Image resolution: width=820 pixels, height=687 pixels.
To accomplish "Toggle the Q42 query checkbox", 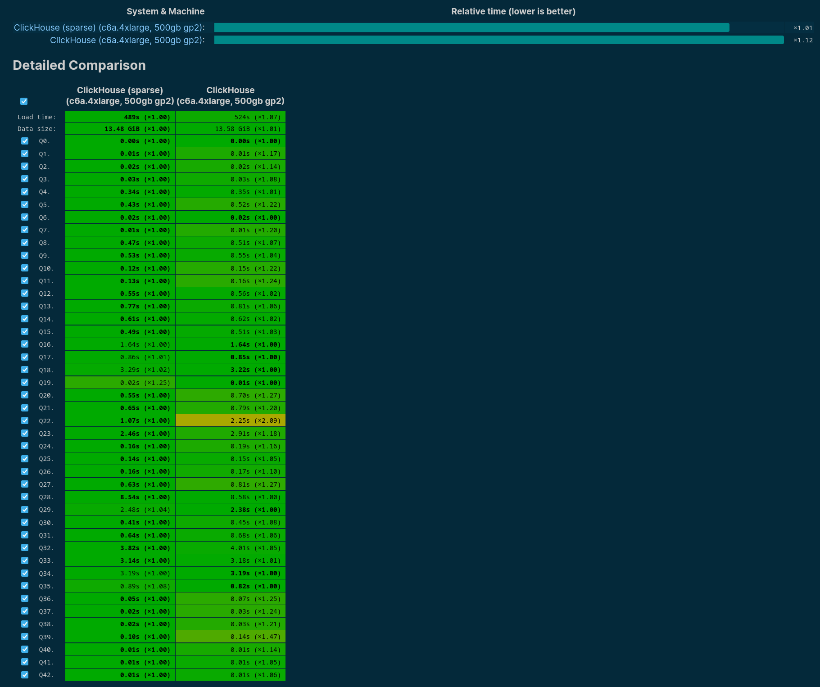I will tap(25, 675).
